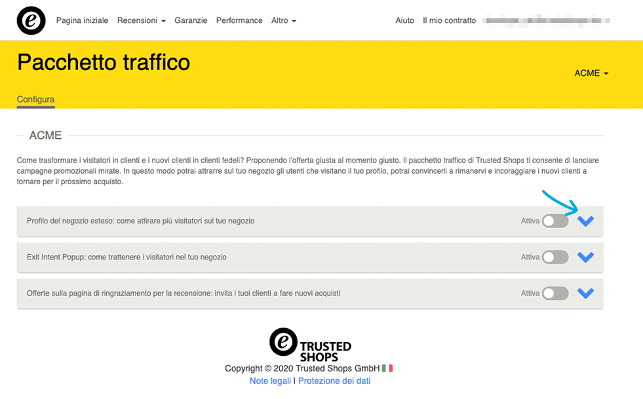Open the Aiuto help link

[x=405, y=20]
